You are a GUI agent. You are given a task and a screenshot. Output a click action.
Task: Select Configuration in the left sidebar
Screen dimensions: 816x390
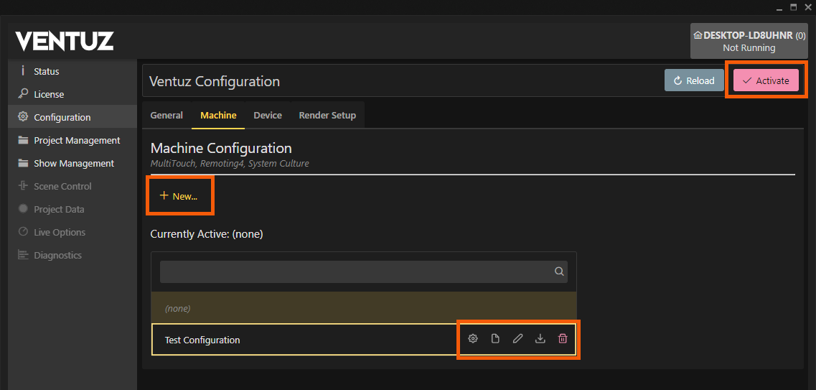click(62, 117)
